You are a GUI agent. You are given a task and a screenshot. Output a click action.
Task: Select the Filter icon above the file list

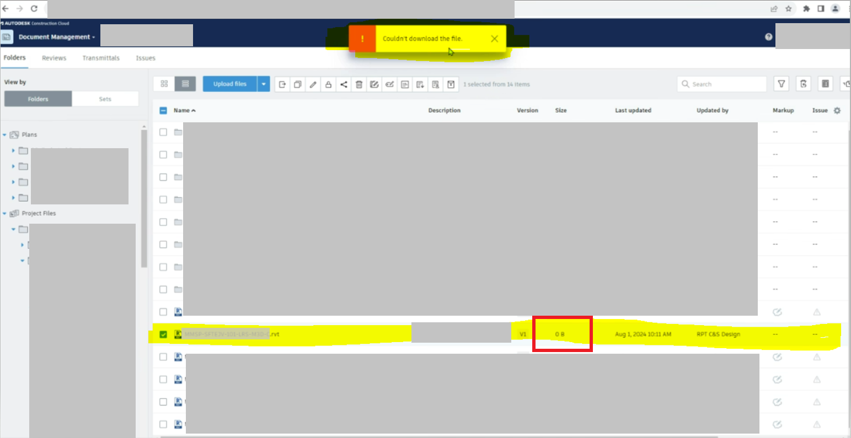click(782, 84)
